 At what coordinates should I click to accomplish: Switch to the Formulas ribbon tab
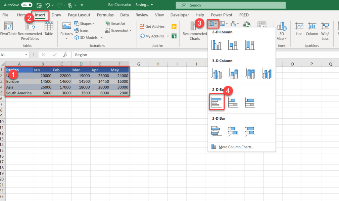point(105,15)
